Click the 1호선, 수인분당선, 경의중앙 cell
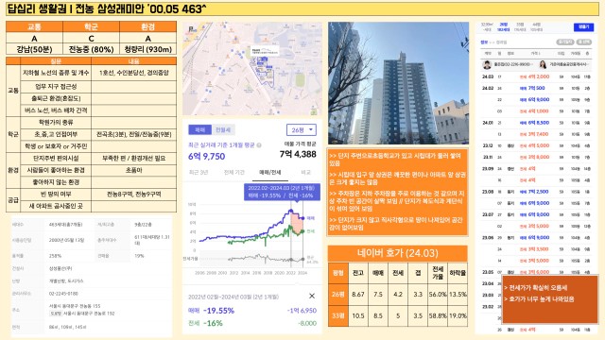The width and height of the screenshot is (605, 340). coord(134,73)
